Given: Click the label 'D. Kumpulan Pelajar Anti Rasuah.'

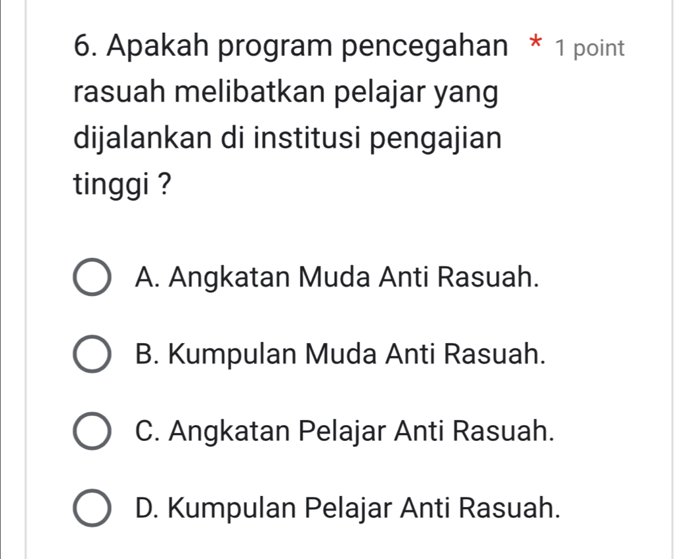Looking at the screenshot, I should click(x=347, y=507).
